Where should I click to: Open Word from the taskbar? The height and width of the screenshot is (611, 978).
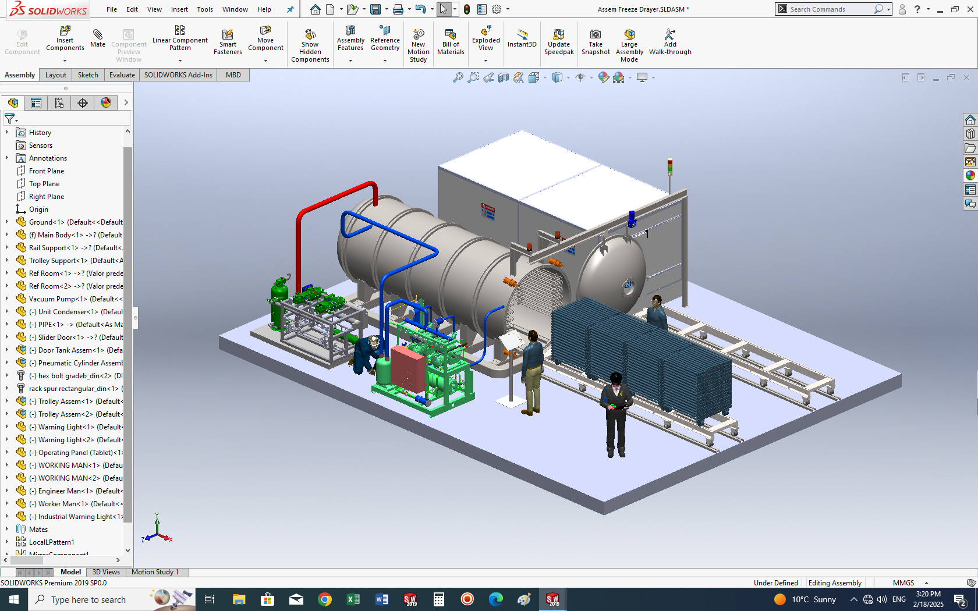pos(382,599)
